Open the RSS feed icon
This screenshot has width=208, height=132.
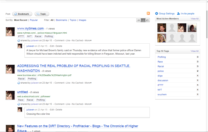(x=148, y=13)
